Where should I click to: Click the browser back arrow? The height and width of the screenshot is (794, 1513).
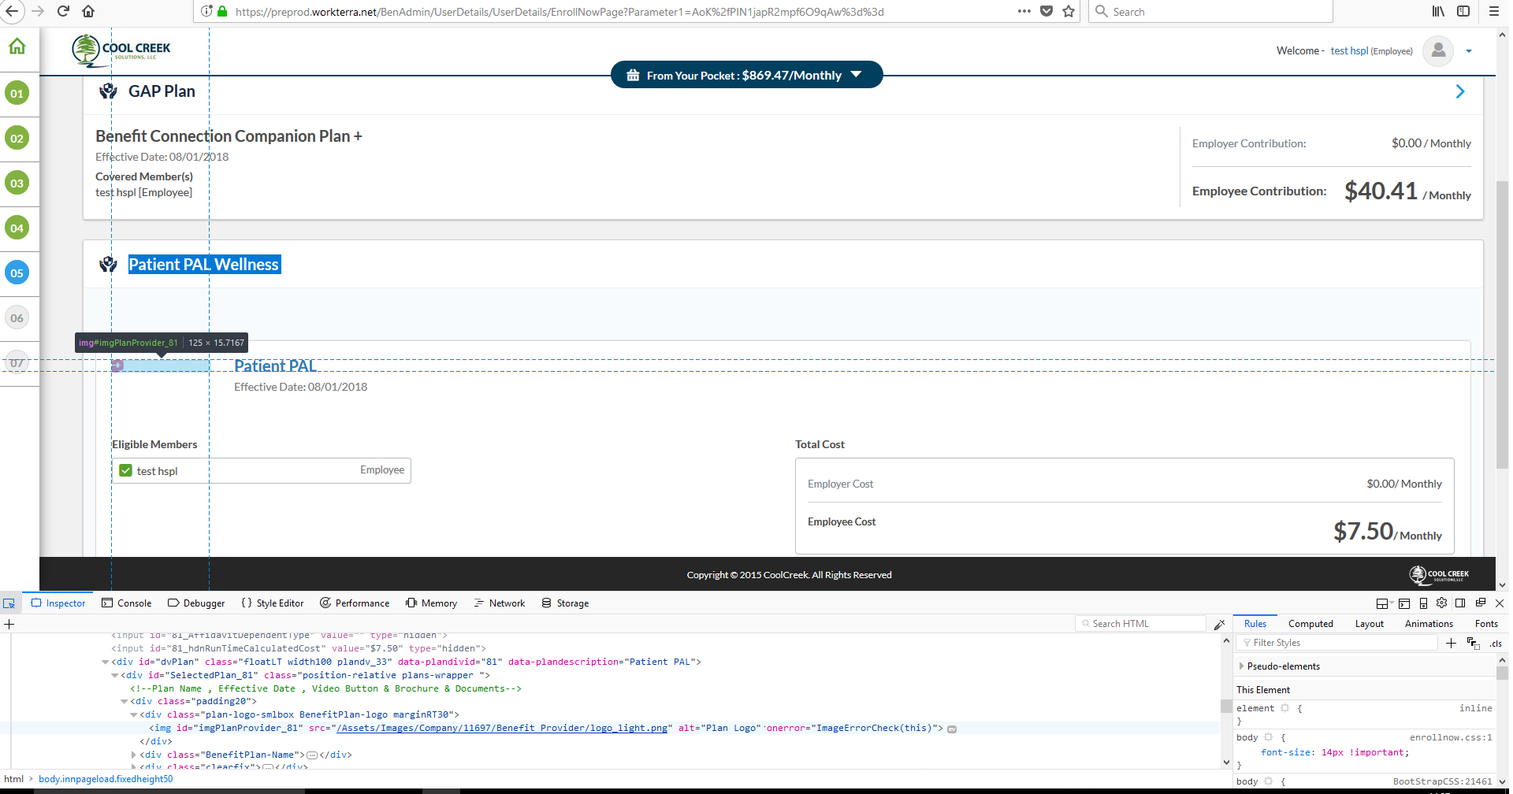[12, 11]
